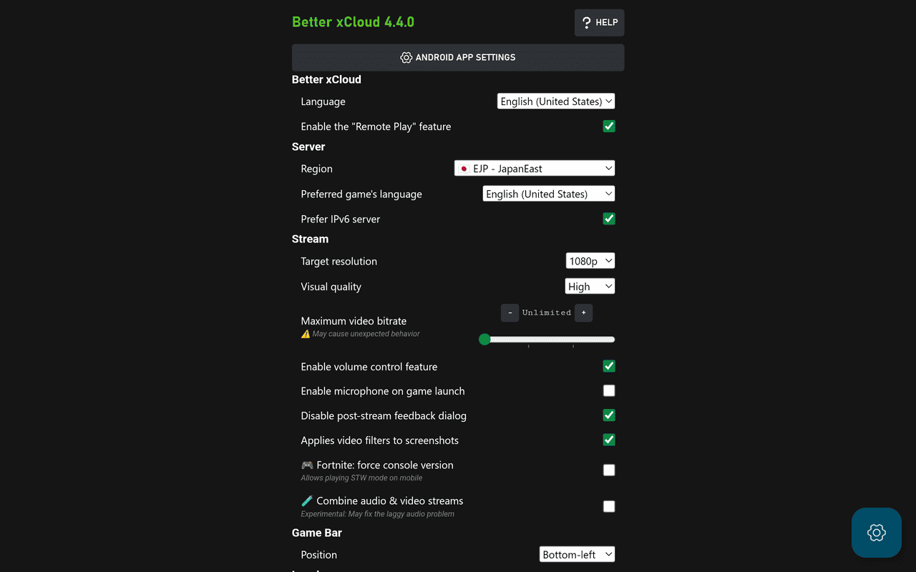The height and width of the screenshot is (572, 916).
Task: Click the 'Experimental: May fix the laggy audio problem' note
Action: [x=377, y=514]
